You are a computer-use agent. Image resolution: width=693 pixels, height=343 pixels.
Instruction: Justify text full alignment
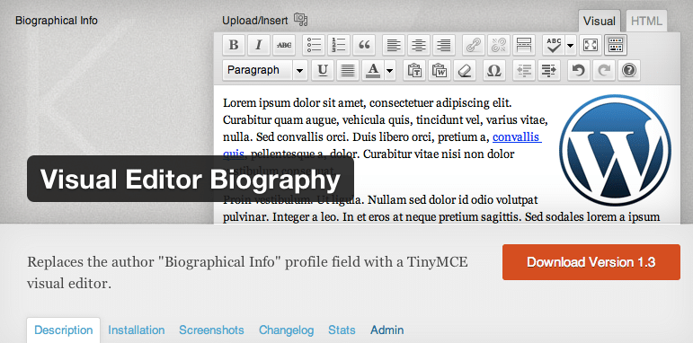348,70
